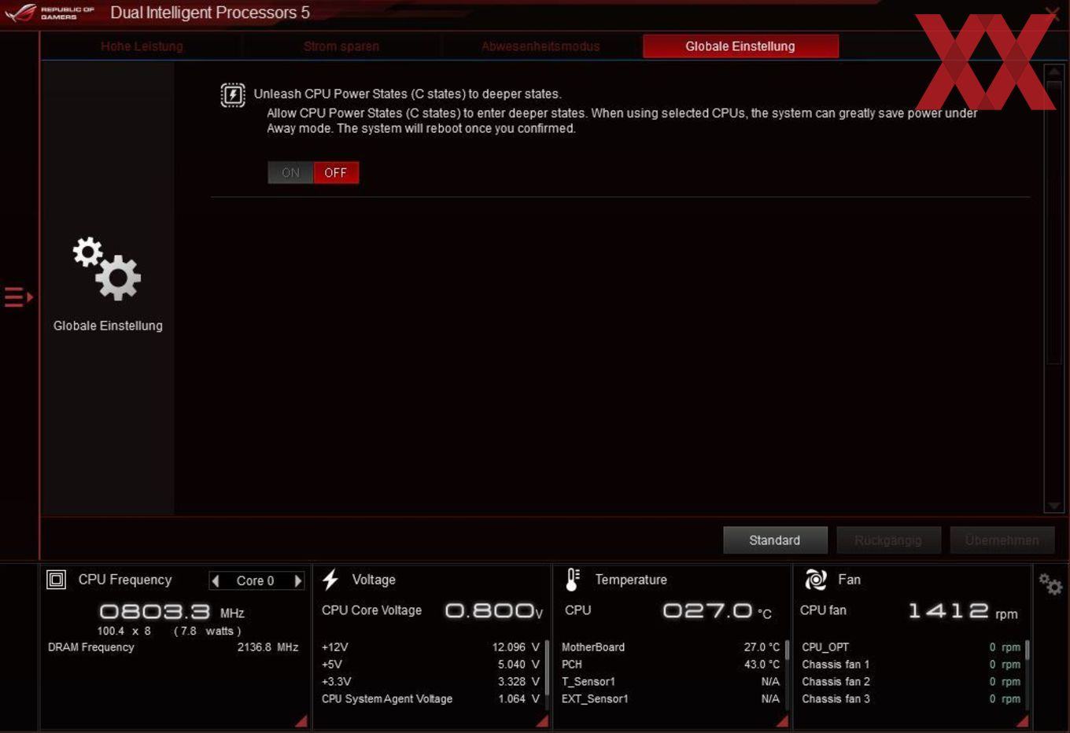Click the CPU power states chip icon
The image size is (1070, 733).
(233, 95)
